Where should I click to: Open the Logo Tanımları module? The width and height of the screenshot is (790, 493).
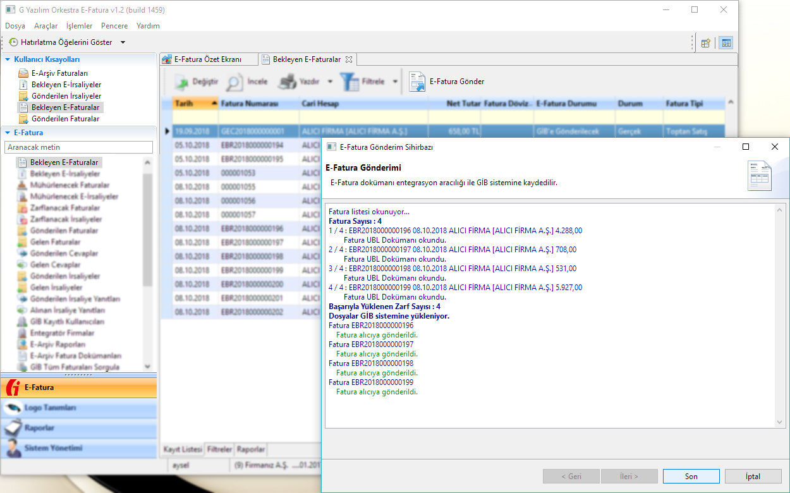click(50, 408)
